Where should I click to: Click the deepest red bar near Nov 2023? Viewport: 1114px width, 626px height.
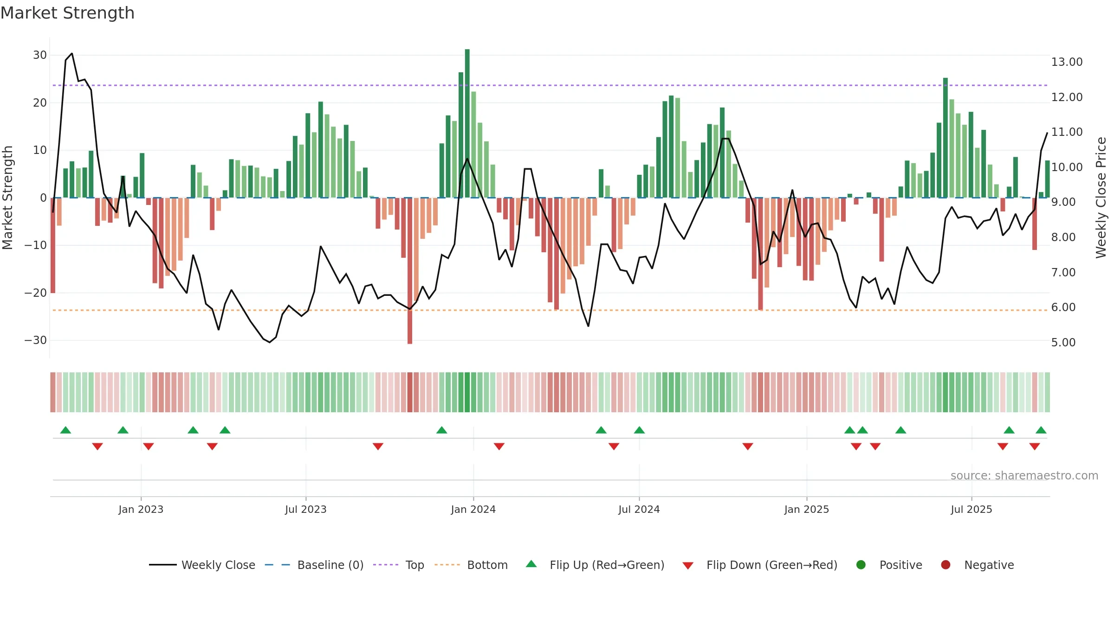(x=410, y=271)
